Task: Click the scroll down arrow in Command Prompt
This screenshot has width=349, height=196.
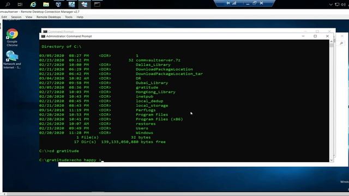Action: [x=332, y=160]
